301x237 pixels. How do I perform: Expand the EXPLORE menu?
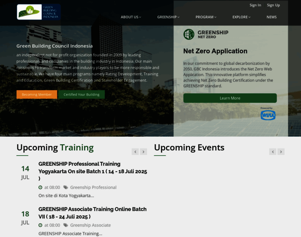click(x=241, y=17)
